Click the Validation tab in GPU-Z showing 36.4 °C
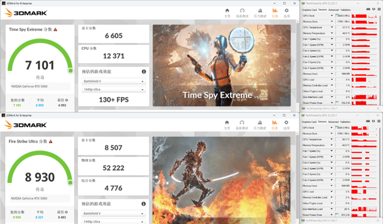The image size is (383, 224). point(345,122)
